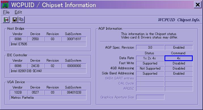Screen dimensions: 203x110
Task: Click the IDE Controller device 24CB field
Action: click(x=35, y=66)
